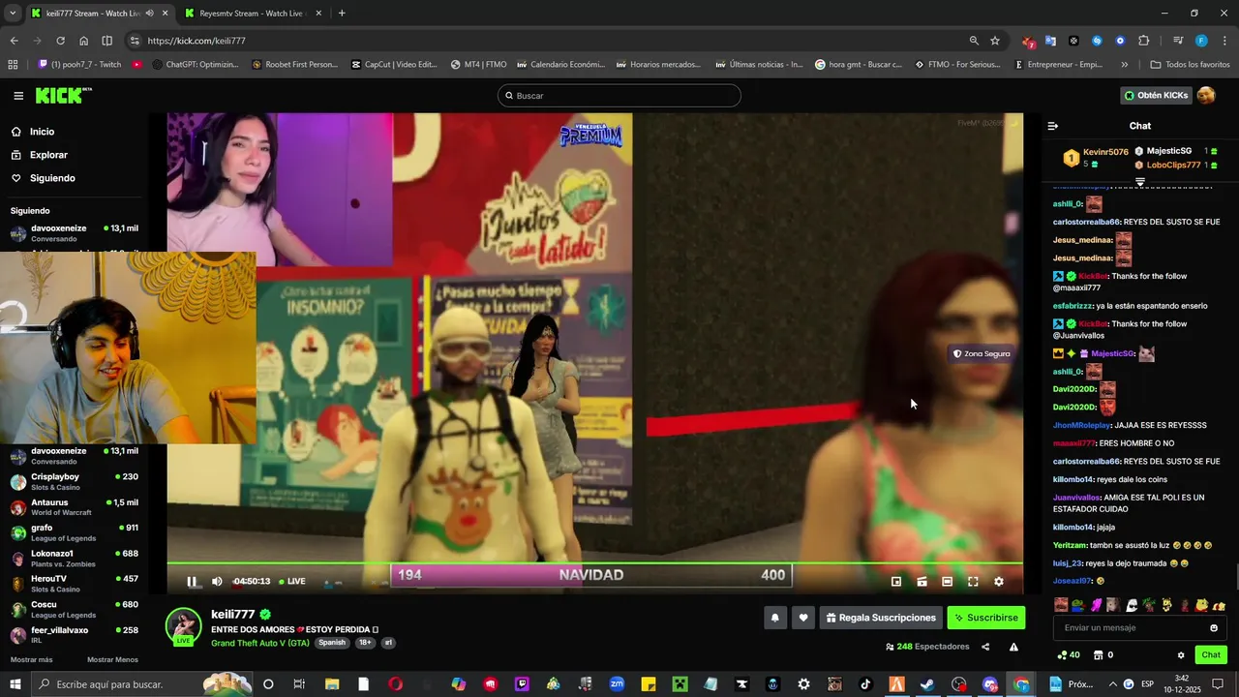Open feer_villalvaxo channel in sidebar

pyautogui.click(x=75, y=635)
